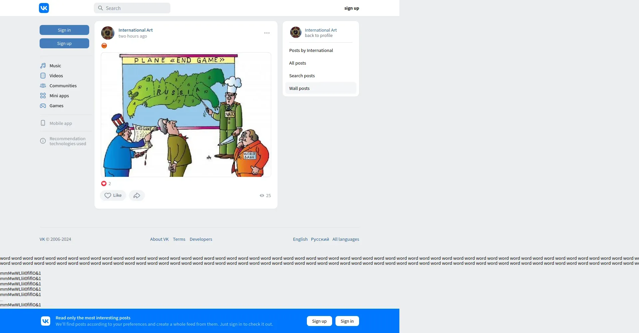
Task: Click the Mobile app phone icon
Action: pos(43,123)
